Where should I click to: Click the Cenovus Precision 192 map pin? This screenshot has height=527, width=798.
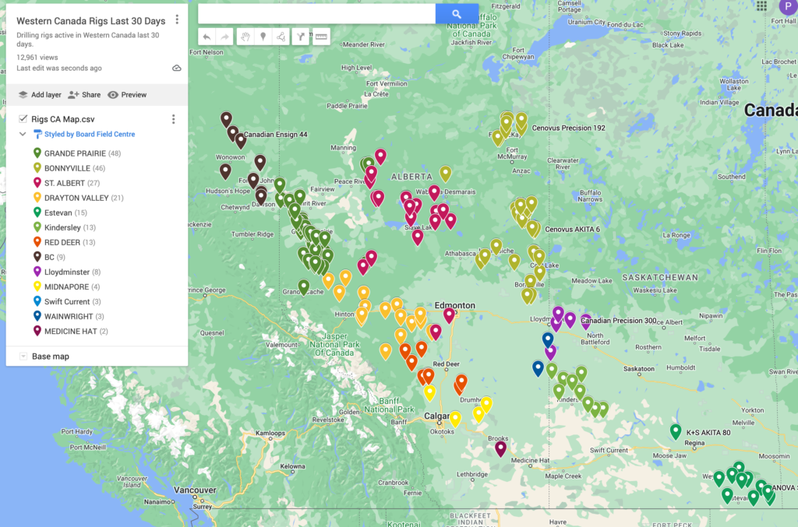[x=521, y=121]
